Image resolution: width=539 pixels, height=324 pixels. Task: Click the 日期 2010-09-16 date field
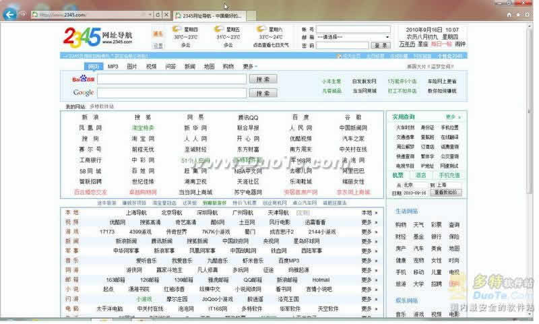(414, 193)
